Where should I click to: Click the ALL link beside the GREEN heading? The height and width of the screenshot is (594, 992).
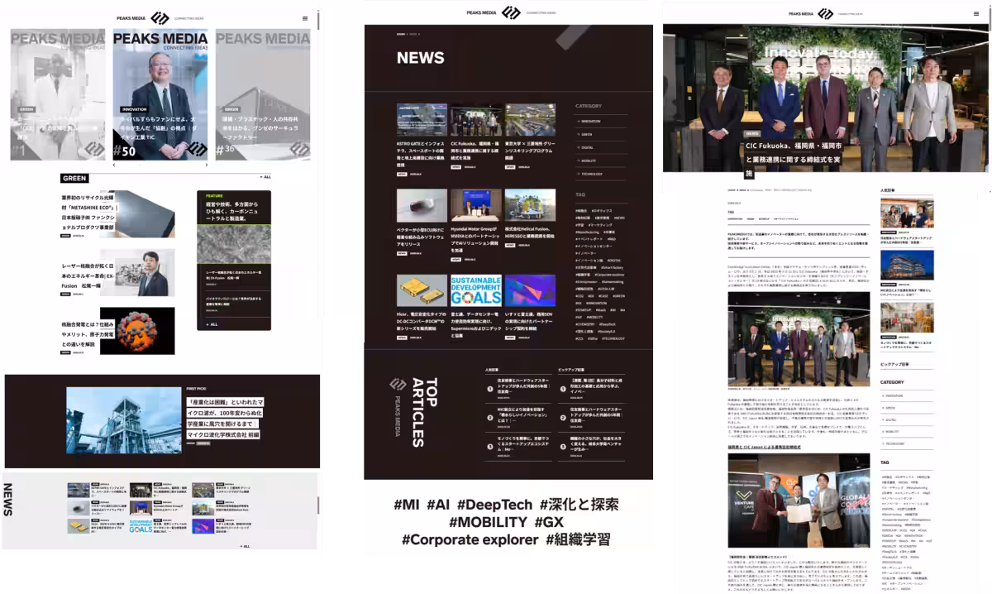265,177
